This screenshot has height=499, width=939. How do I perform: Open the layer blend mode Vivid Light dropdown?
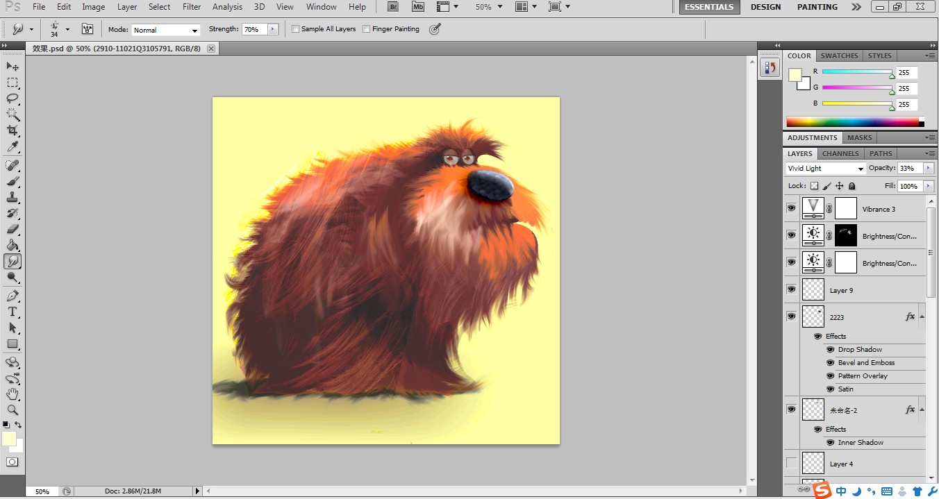click(x=826, y=169)
